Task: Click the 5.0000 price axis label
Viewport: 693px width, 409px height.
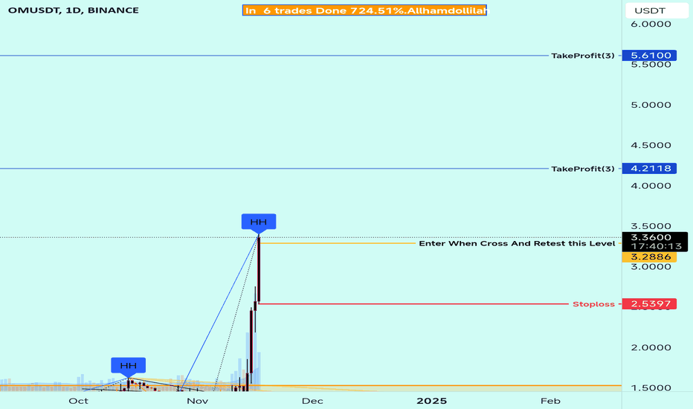Action: click(x=651, y=106)
